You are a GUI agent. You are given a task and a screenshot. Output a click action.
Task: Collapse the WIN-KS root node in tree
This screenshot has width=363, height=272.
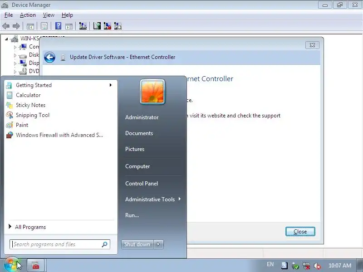click(x=6, y=39)
